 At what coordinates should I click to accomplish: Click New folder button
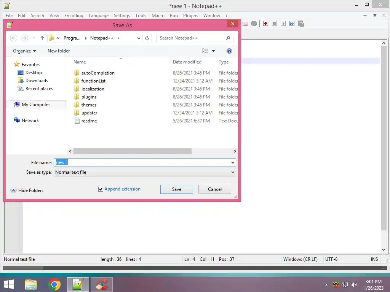[59, 51]
